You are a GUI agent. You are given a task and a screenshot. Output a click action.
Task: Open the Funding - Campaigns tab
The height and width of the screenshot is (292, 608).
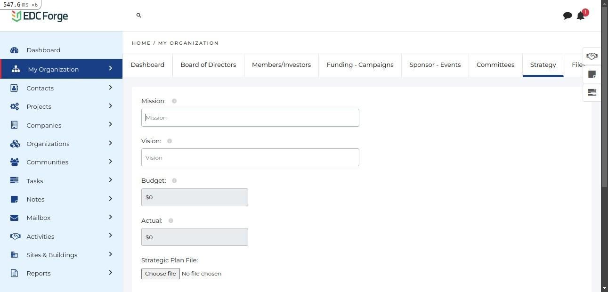[360, 65]
